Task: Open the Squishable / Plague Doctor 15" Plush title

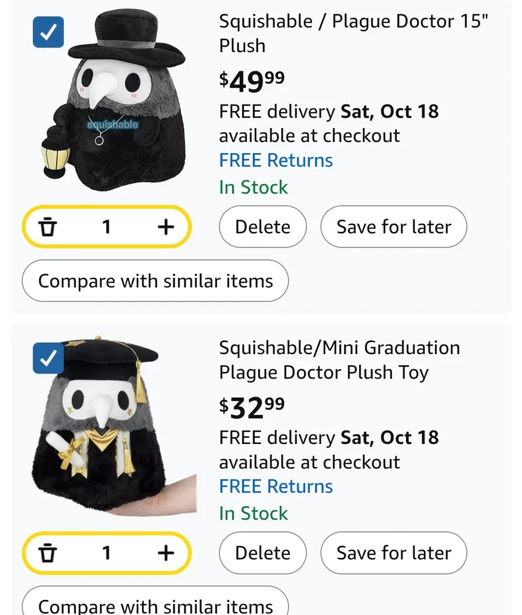Action: (353, 33)
